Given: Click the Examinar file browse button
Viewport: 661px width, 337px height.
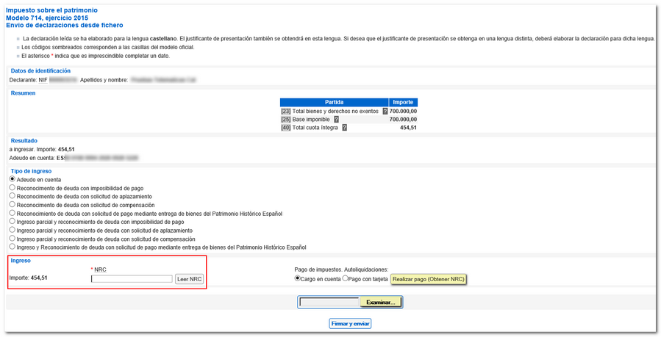Looking at the screenshot, I should click(381, 302).
